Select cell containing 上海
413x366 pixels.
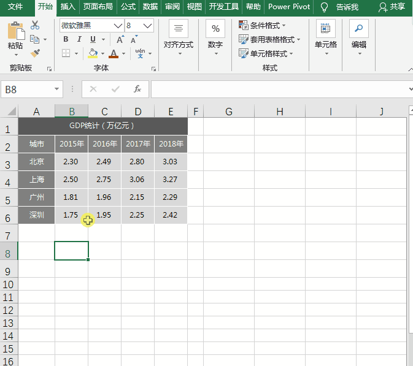[36, 180]
